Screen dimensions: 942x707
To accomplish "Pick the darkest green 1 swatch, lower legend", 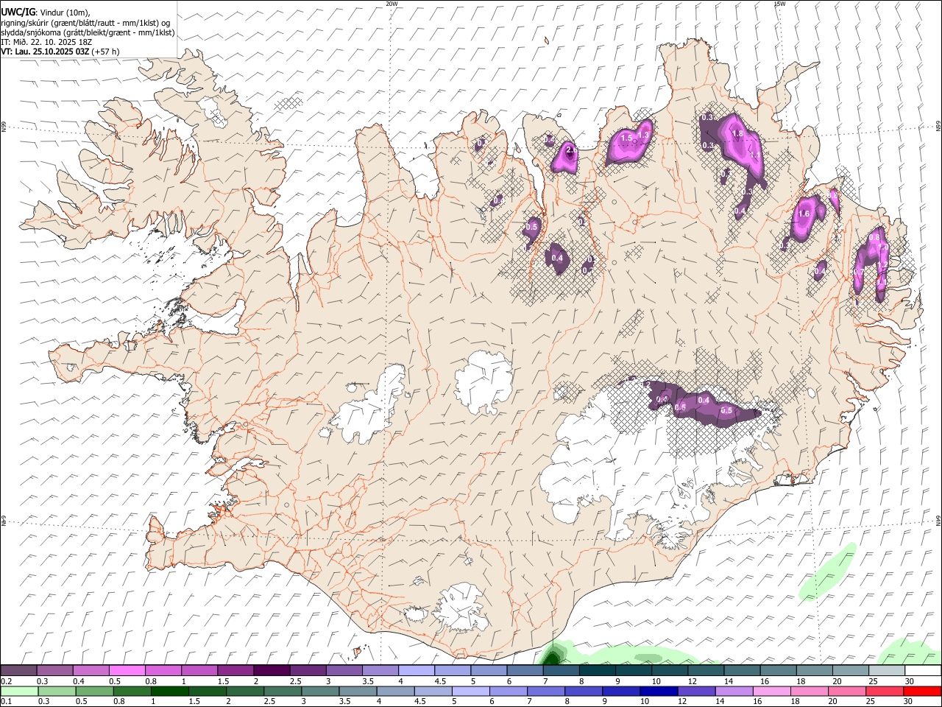I will (169, 692).
